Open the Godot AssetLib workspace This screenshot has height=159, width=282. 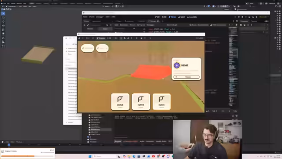pyautogui.click(x=192, y=17)
